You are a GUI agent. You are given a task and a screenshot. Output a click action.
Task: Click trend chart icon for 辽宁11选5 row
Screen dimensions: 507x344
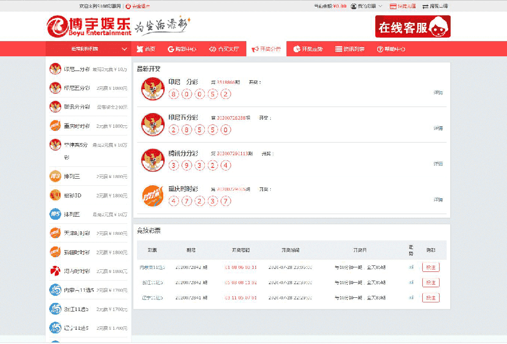pos(411,298)
